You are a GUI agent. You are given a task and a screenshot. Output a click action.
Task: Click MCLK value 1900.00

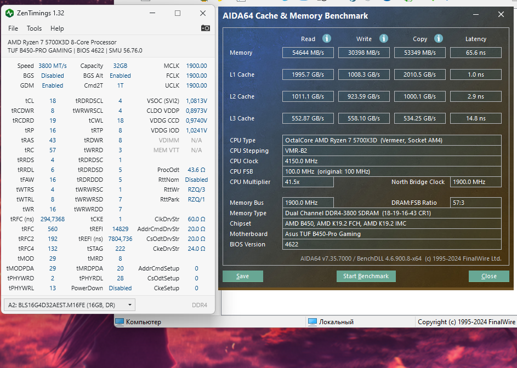pos(196,66)
